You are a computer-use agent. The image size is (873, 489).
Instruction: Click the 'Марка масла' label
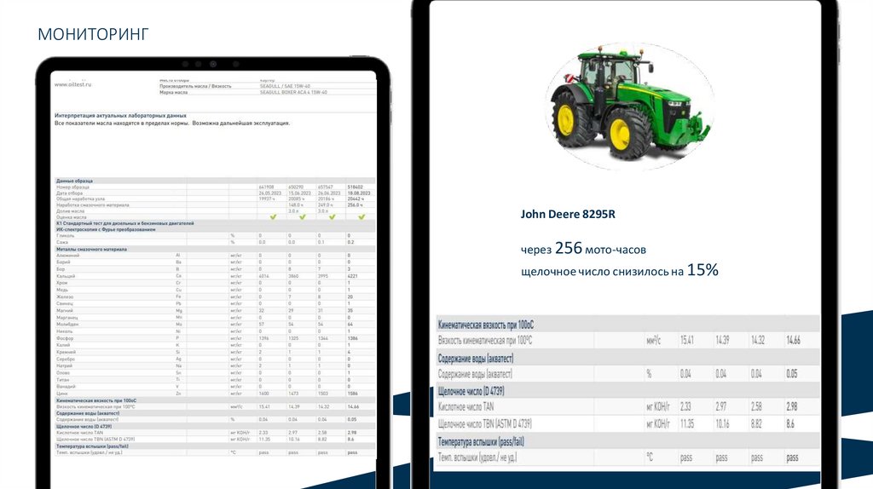point(173,92)
